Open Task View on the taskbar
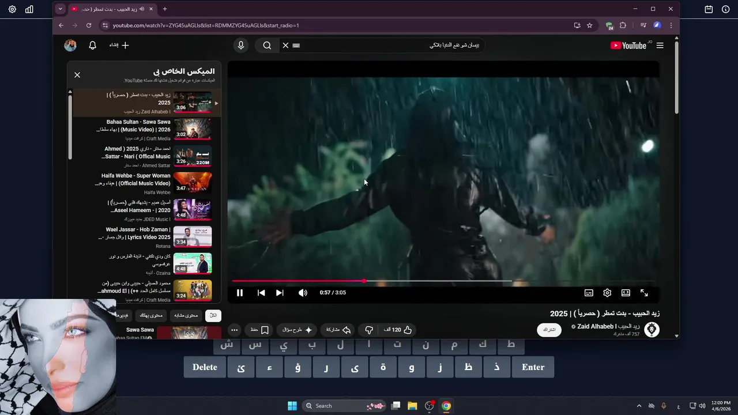Screen dimensions: 738x415 (x=396, y=406)
